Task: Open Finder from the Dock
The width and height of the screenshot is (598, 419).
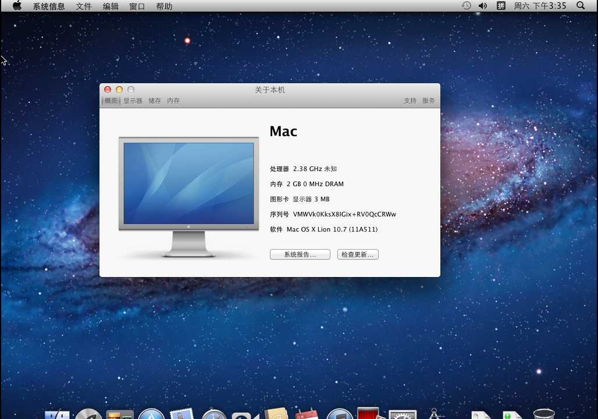Action: (x=57, y=414)
